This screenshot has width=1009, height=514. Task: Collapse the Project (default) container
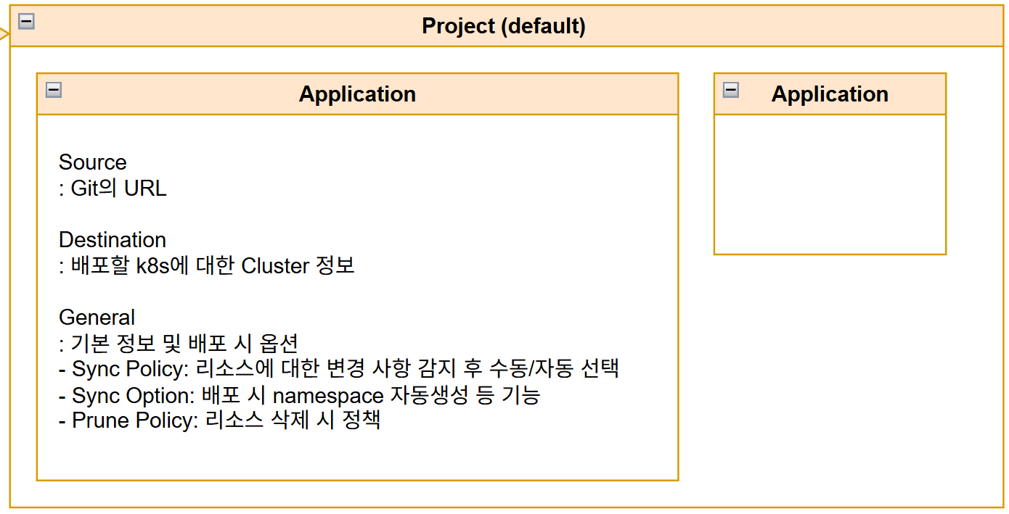coord(26,21)
